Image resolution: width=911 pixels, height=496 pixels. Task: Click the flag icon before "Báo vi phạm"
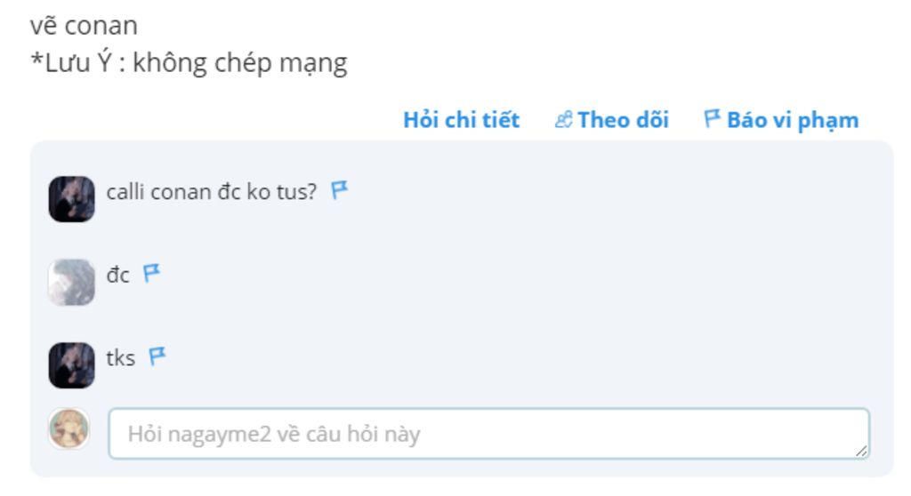click(x=712, y=119)
